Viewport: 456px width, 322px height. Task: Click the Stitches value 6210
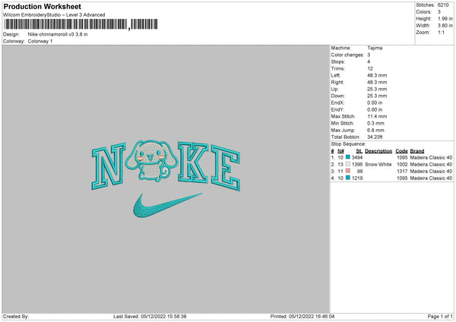tap(443, 5)
